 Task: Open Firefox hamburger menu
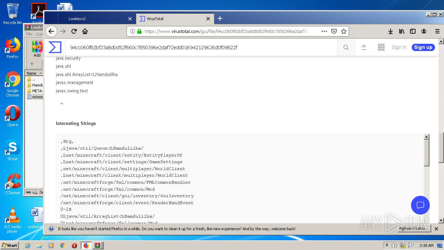[437, 31]
